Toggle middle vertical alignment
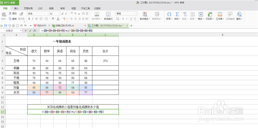The width and height of the screenshot is (258, 128). [x=75, y=14]
